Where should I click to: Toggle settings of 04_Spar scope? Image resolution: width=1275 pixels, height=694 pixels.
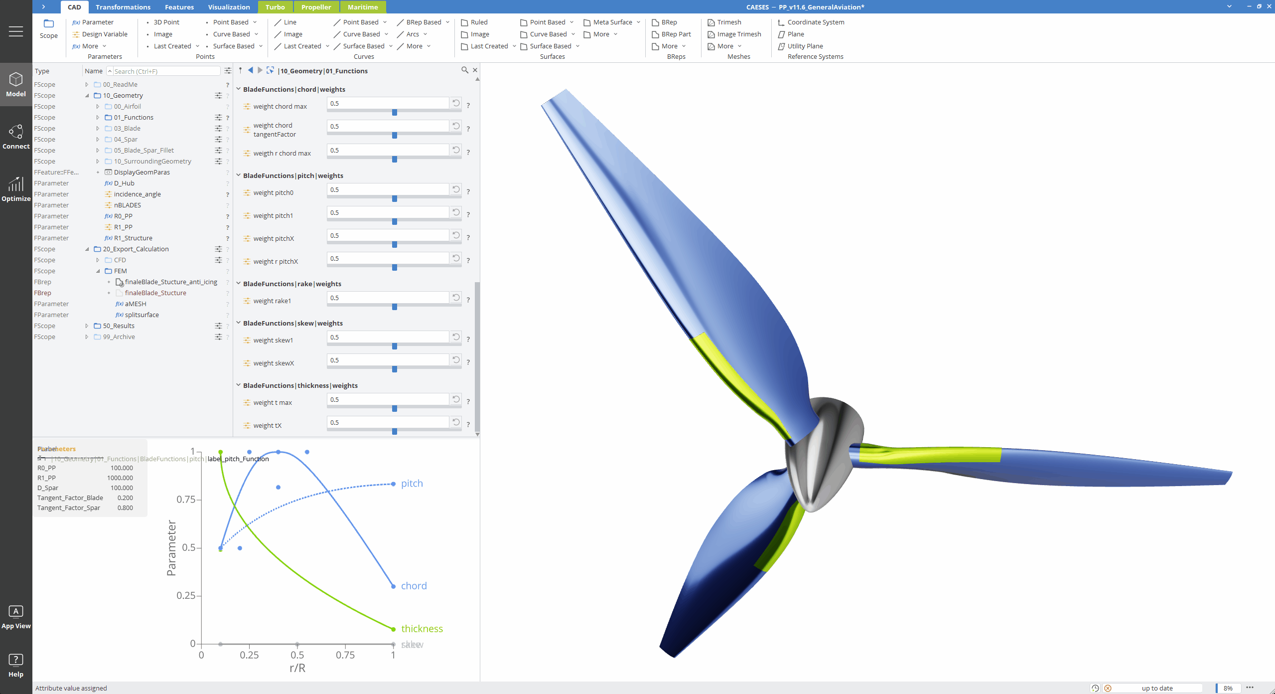point(218,139)
